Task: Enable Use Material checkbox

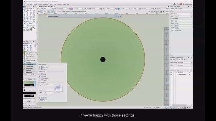Action: click(171, 18)
